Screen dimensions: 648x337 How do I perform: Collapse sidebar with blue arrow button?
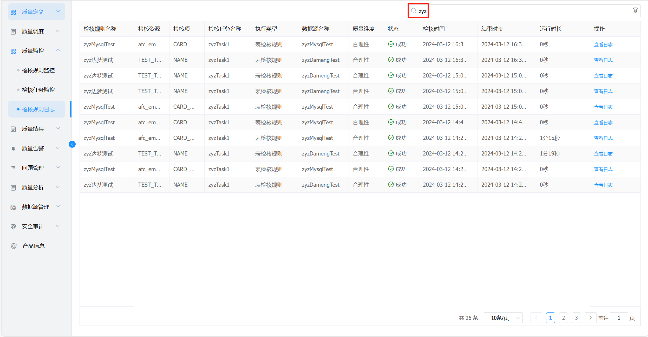tap(72, 144)
